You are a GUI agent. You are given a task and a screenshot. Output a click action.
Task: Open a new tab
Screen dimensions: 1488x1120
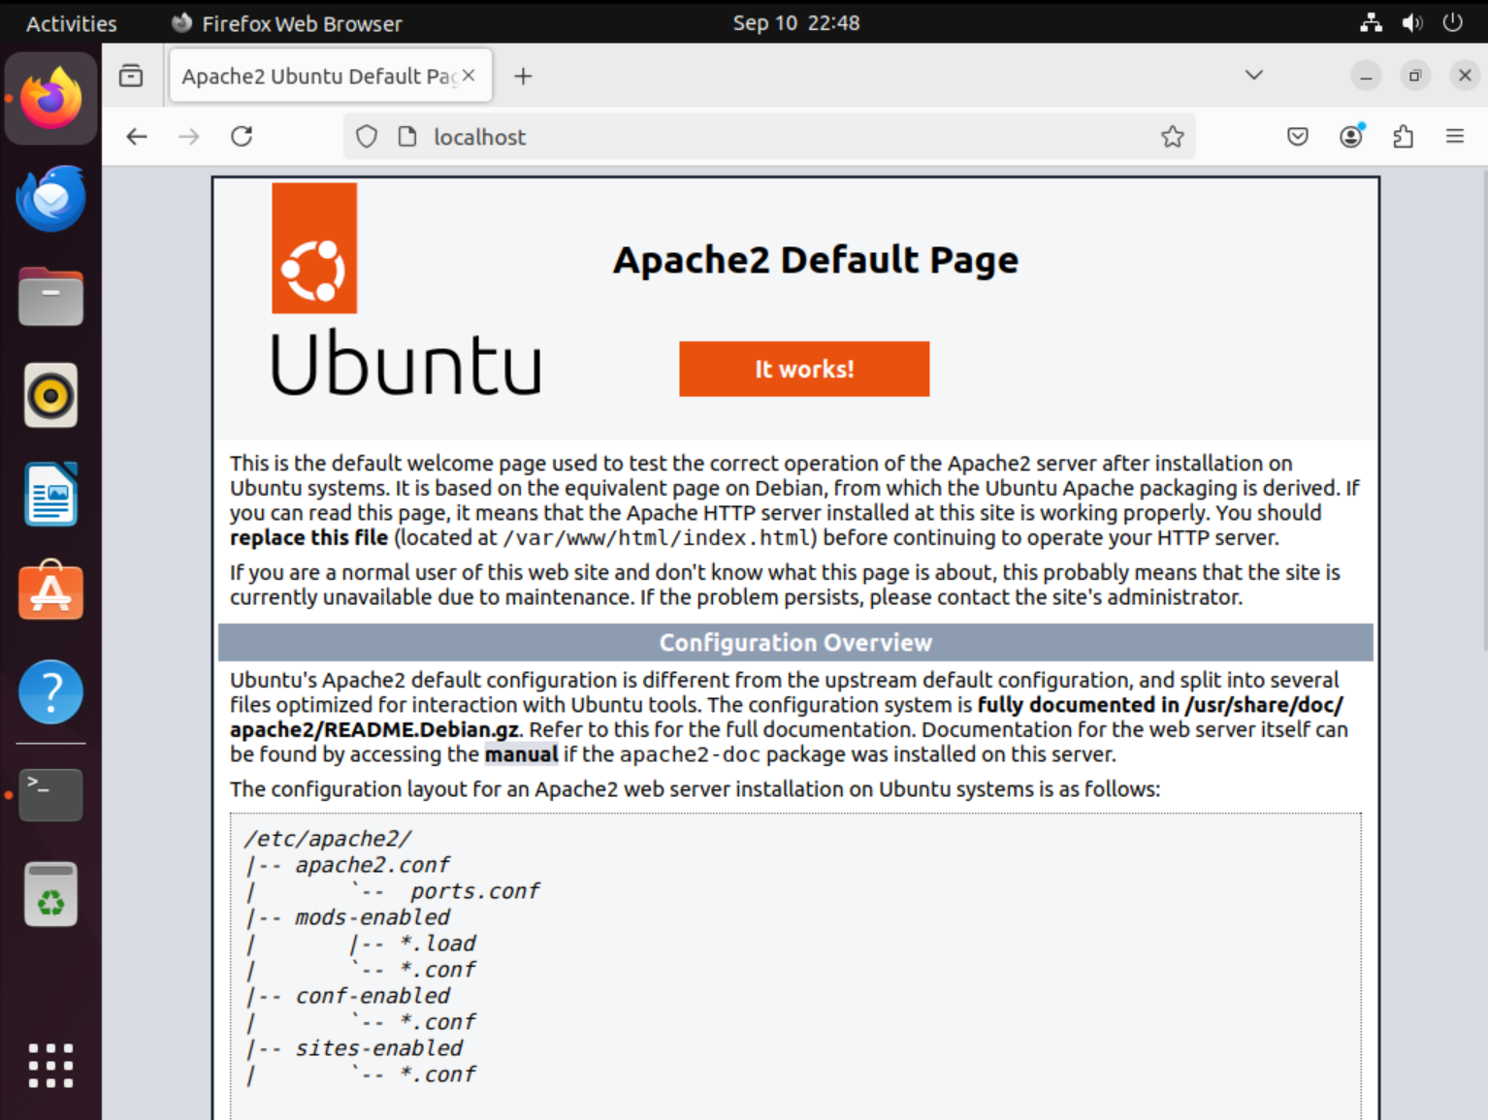(x=523, y=76)
